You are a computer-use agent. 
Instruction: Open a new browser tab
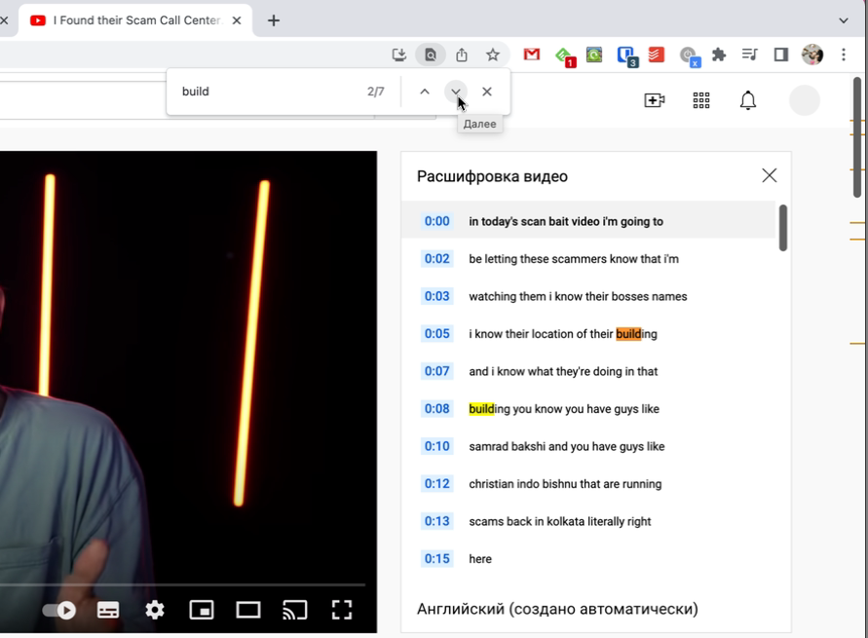pos(274,20)
